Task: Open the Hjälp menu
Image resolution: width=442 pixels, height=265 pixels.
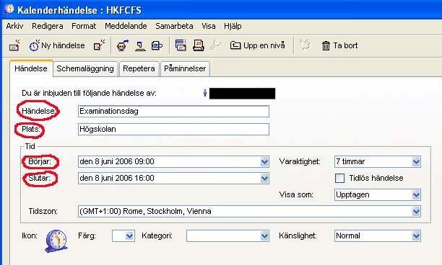Action: (233, 26)
